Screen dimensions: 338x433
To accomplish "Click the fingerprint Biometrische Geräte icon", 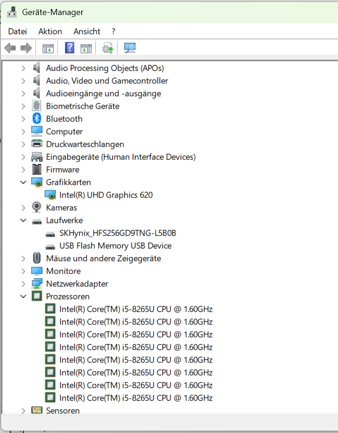I will click(37, 106).
